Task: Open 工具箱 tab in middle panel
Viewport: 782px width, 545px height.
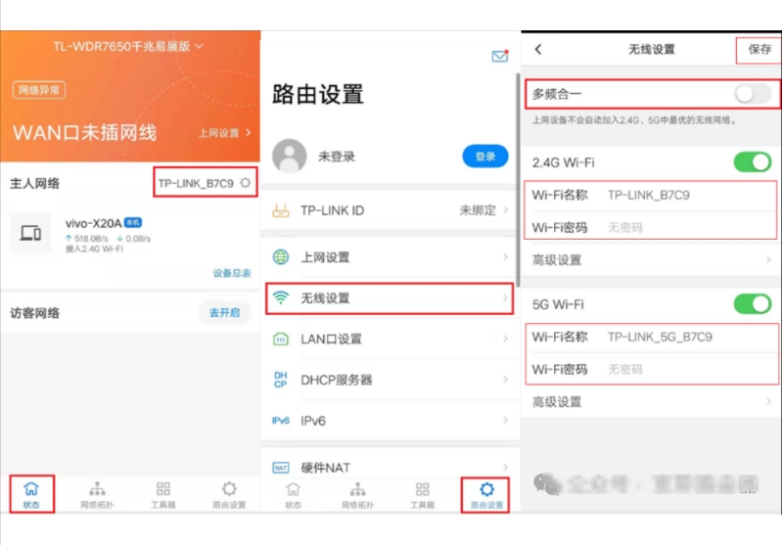Action: click(x=423, y=495)
